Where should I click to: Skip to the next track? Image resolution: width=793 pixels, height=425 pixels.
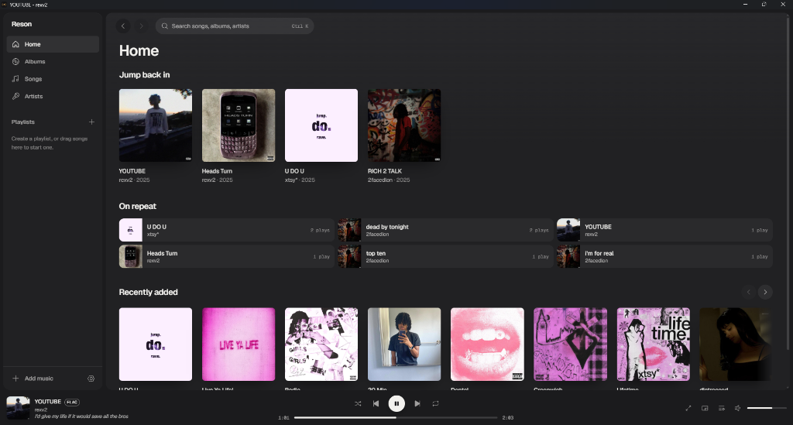point(417,403)
